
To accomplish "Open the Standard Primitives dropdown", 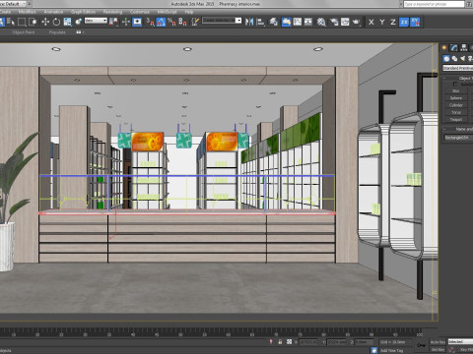I will 457,68.
